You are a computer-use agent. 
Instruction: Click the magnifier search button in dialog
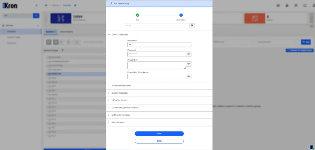point(192,26)
